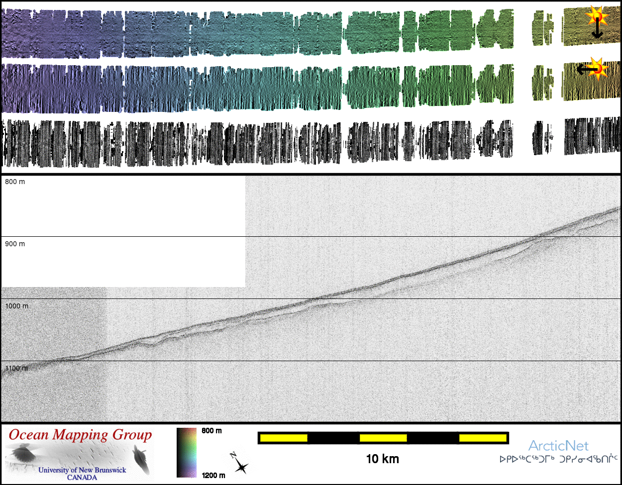Screen dimensions: 622x485
Task: Click the middle yellow scale bar segment
Action: pyautogui.click(x=383, y=438)
